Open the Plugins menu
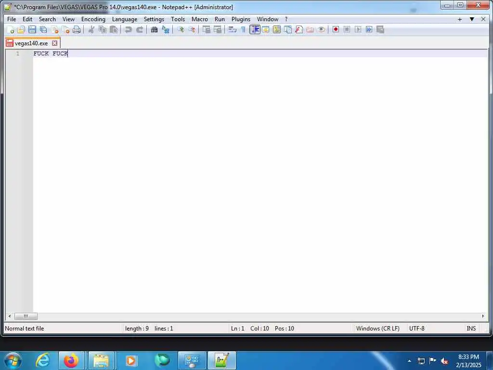493x370 pixels. tap(241, 19)
